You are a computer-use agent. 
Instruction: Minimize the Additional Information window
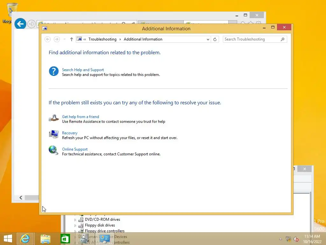click(x=264, y=27)
